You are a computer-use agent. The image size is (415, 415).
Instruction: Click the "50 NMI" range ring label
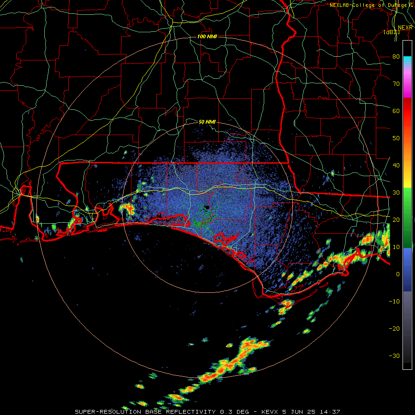click(x=207, y=122)
